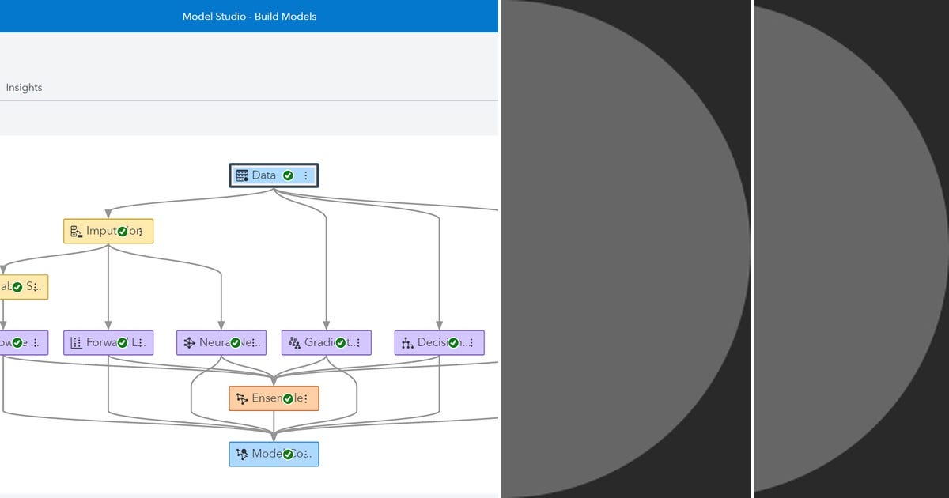Click the green check on Decision Tree node
The image size is (949, 498).
click(x=454, y=343)
